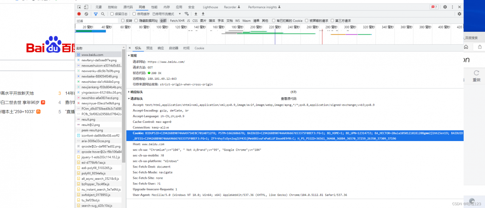This screenshot has width=485, height=208.
Task: Open the Lighthouse tab
Action: click(210, 7)
